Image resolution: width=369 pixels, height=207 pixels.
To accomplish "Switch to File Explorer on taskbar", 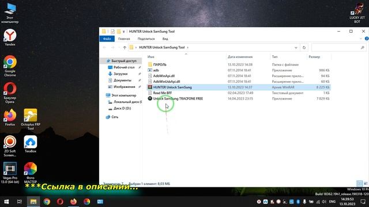I will point(33,202).
